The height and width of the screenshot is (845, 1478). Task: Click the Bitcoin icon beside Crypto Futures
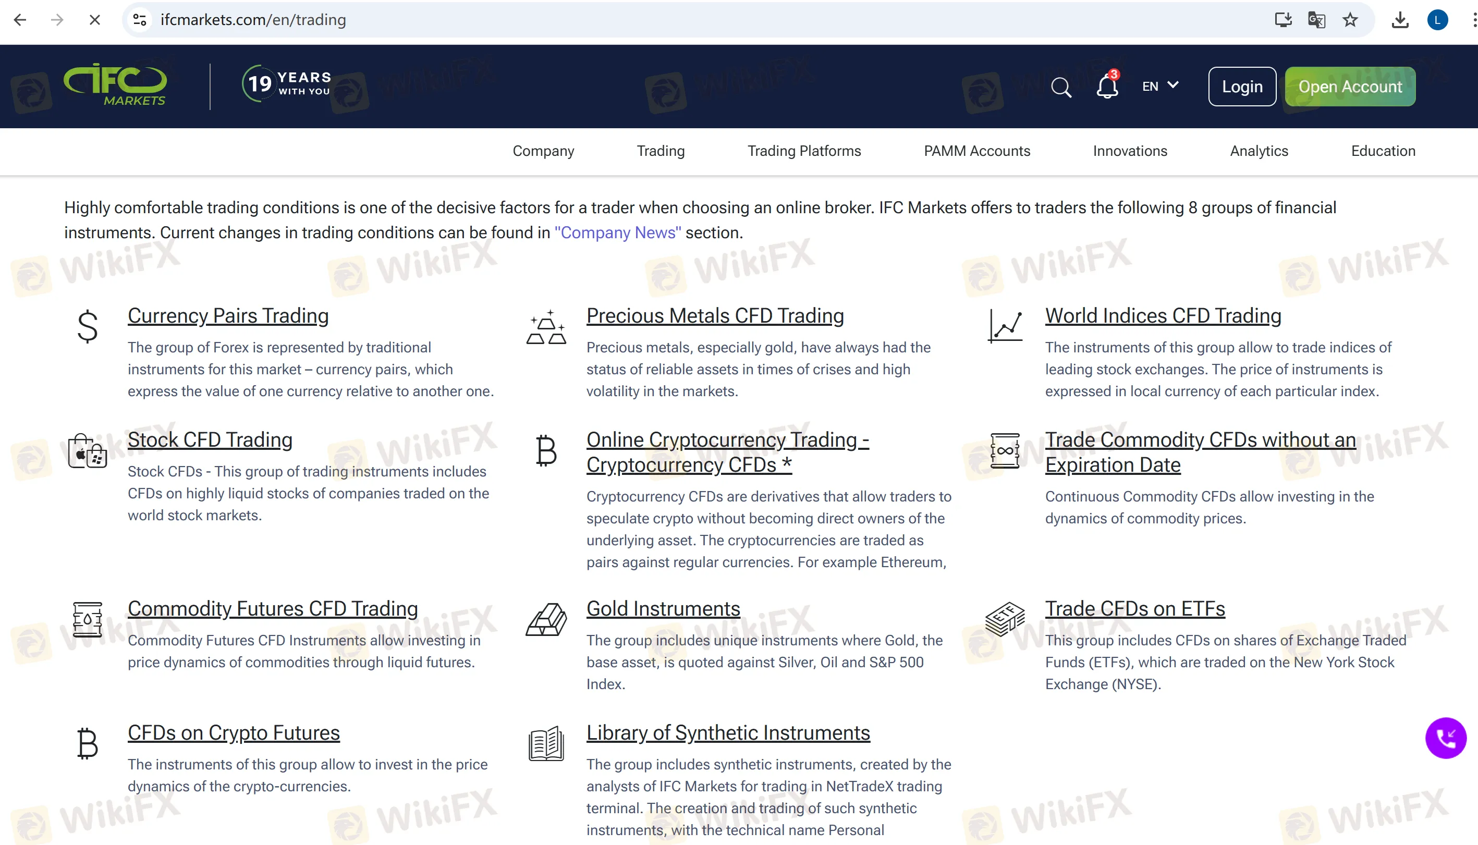point(87,743)
